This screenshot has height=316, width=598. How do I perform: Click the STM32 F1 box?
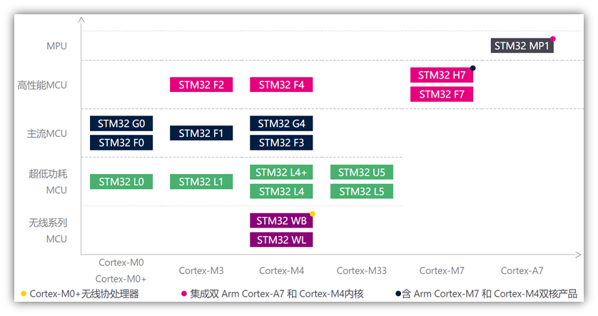(x=201, y=133)
